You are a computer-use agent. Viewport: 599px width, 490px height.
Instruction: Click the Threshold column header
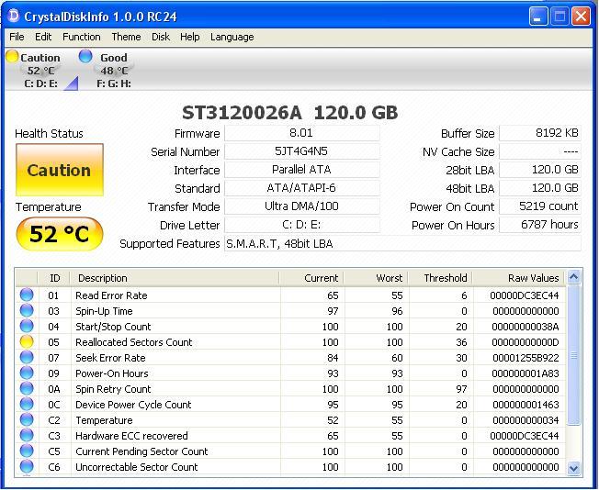point(440,278)
